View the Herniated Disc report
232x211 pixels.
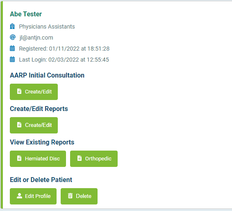38,159
